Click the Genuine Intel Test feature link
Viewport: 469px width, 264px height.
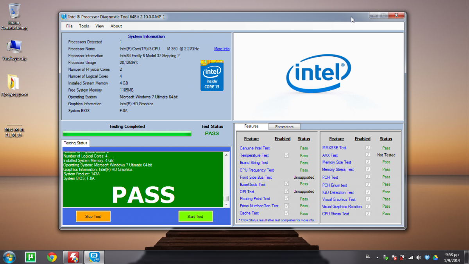pyautogui.click(x=255, y=148)
